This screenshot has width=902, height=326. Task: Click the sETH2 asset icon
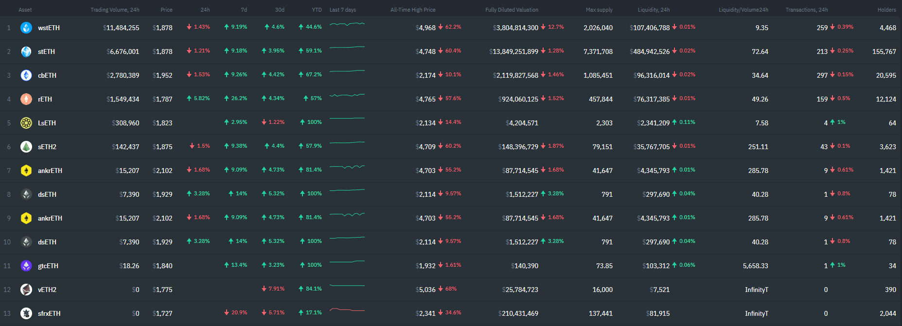[x=26, y=147]
